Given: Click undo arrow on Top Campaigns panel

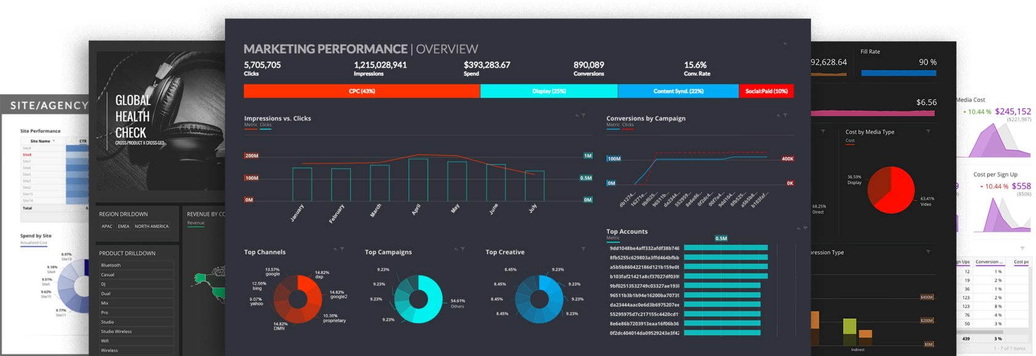Looking at the screenshot, I should tap(456, 249).
